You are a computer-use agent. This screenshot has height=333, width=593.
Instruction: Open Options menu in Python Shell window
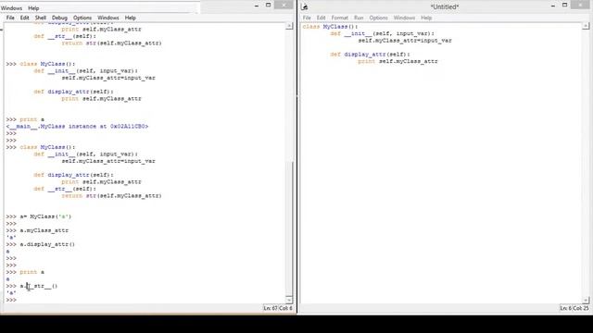tap(82, 18)
